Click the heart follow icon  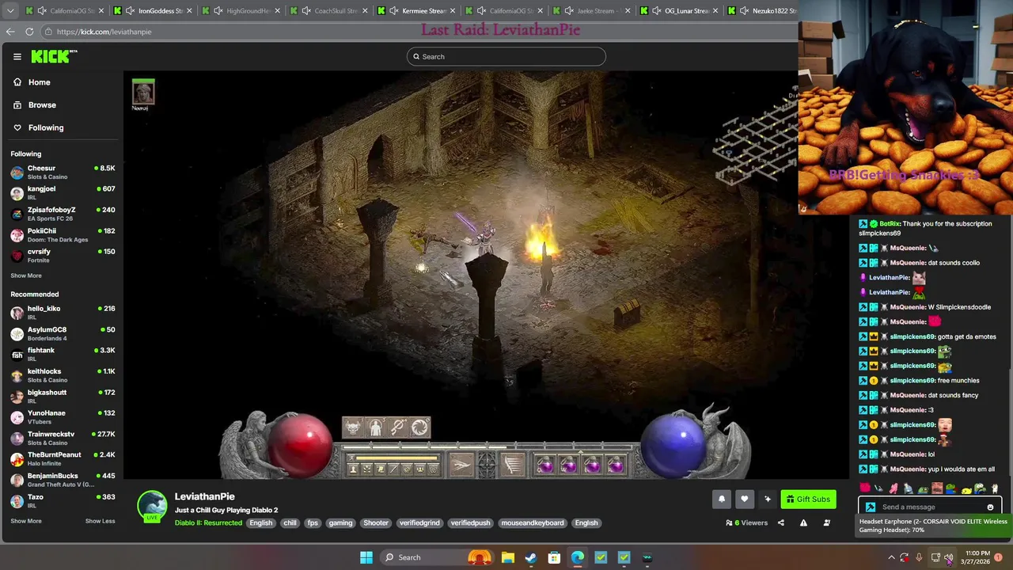click(744, 499)
